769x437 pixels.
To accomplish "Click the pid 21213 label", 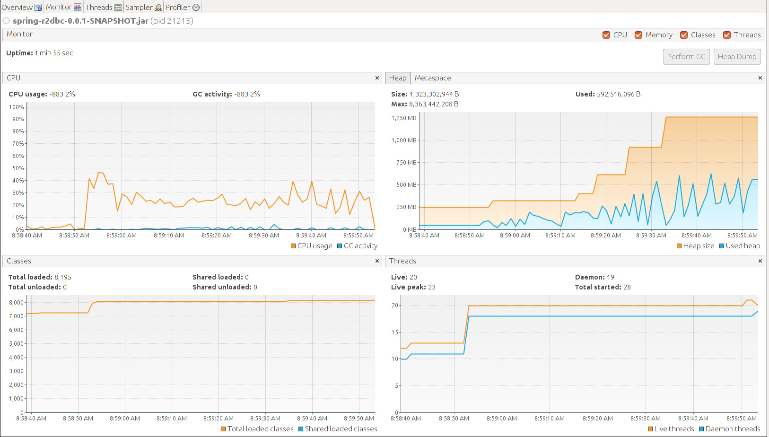I will (x=172, y=21).
